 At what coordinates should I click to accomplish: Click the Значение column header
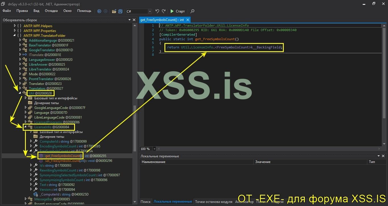310,162
